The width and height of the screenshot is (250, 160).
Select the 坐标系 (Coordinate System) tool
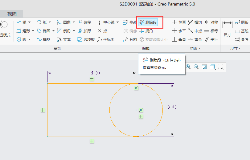click(106, 39)
